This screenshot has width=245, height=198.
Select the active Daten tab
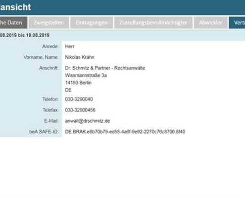pos(13,23)
